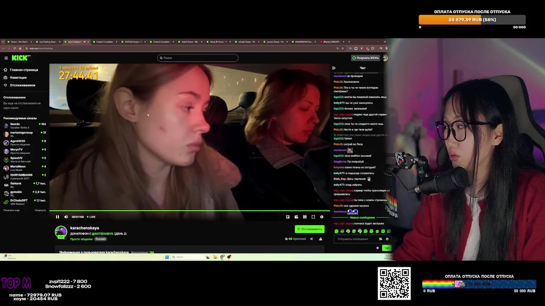Open recommended channel IGORYAMBA999
This screenshot has height=306, width=545.
25,176
